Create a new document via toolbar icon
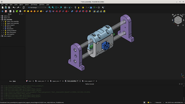185x104 pixels. [x=3, y=8]
